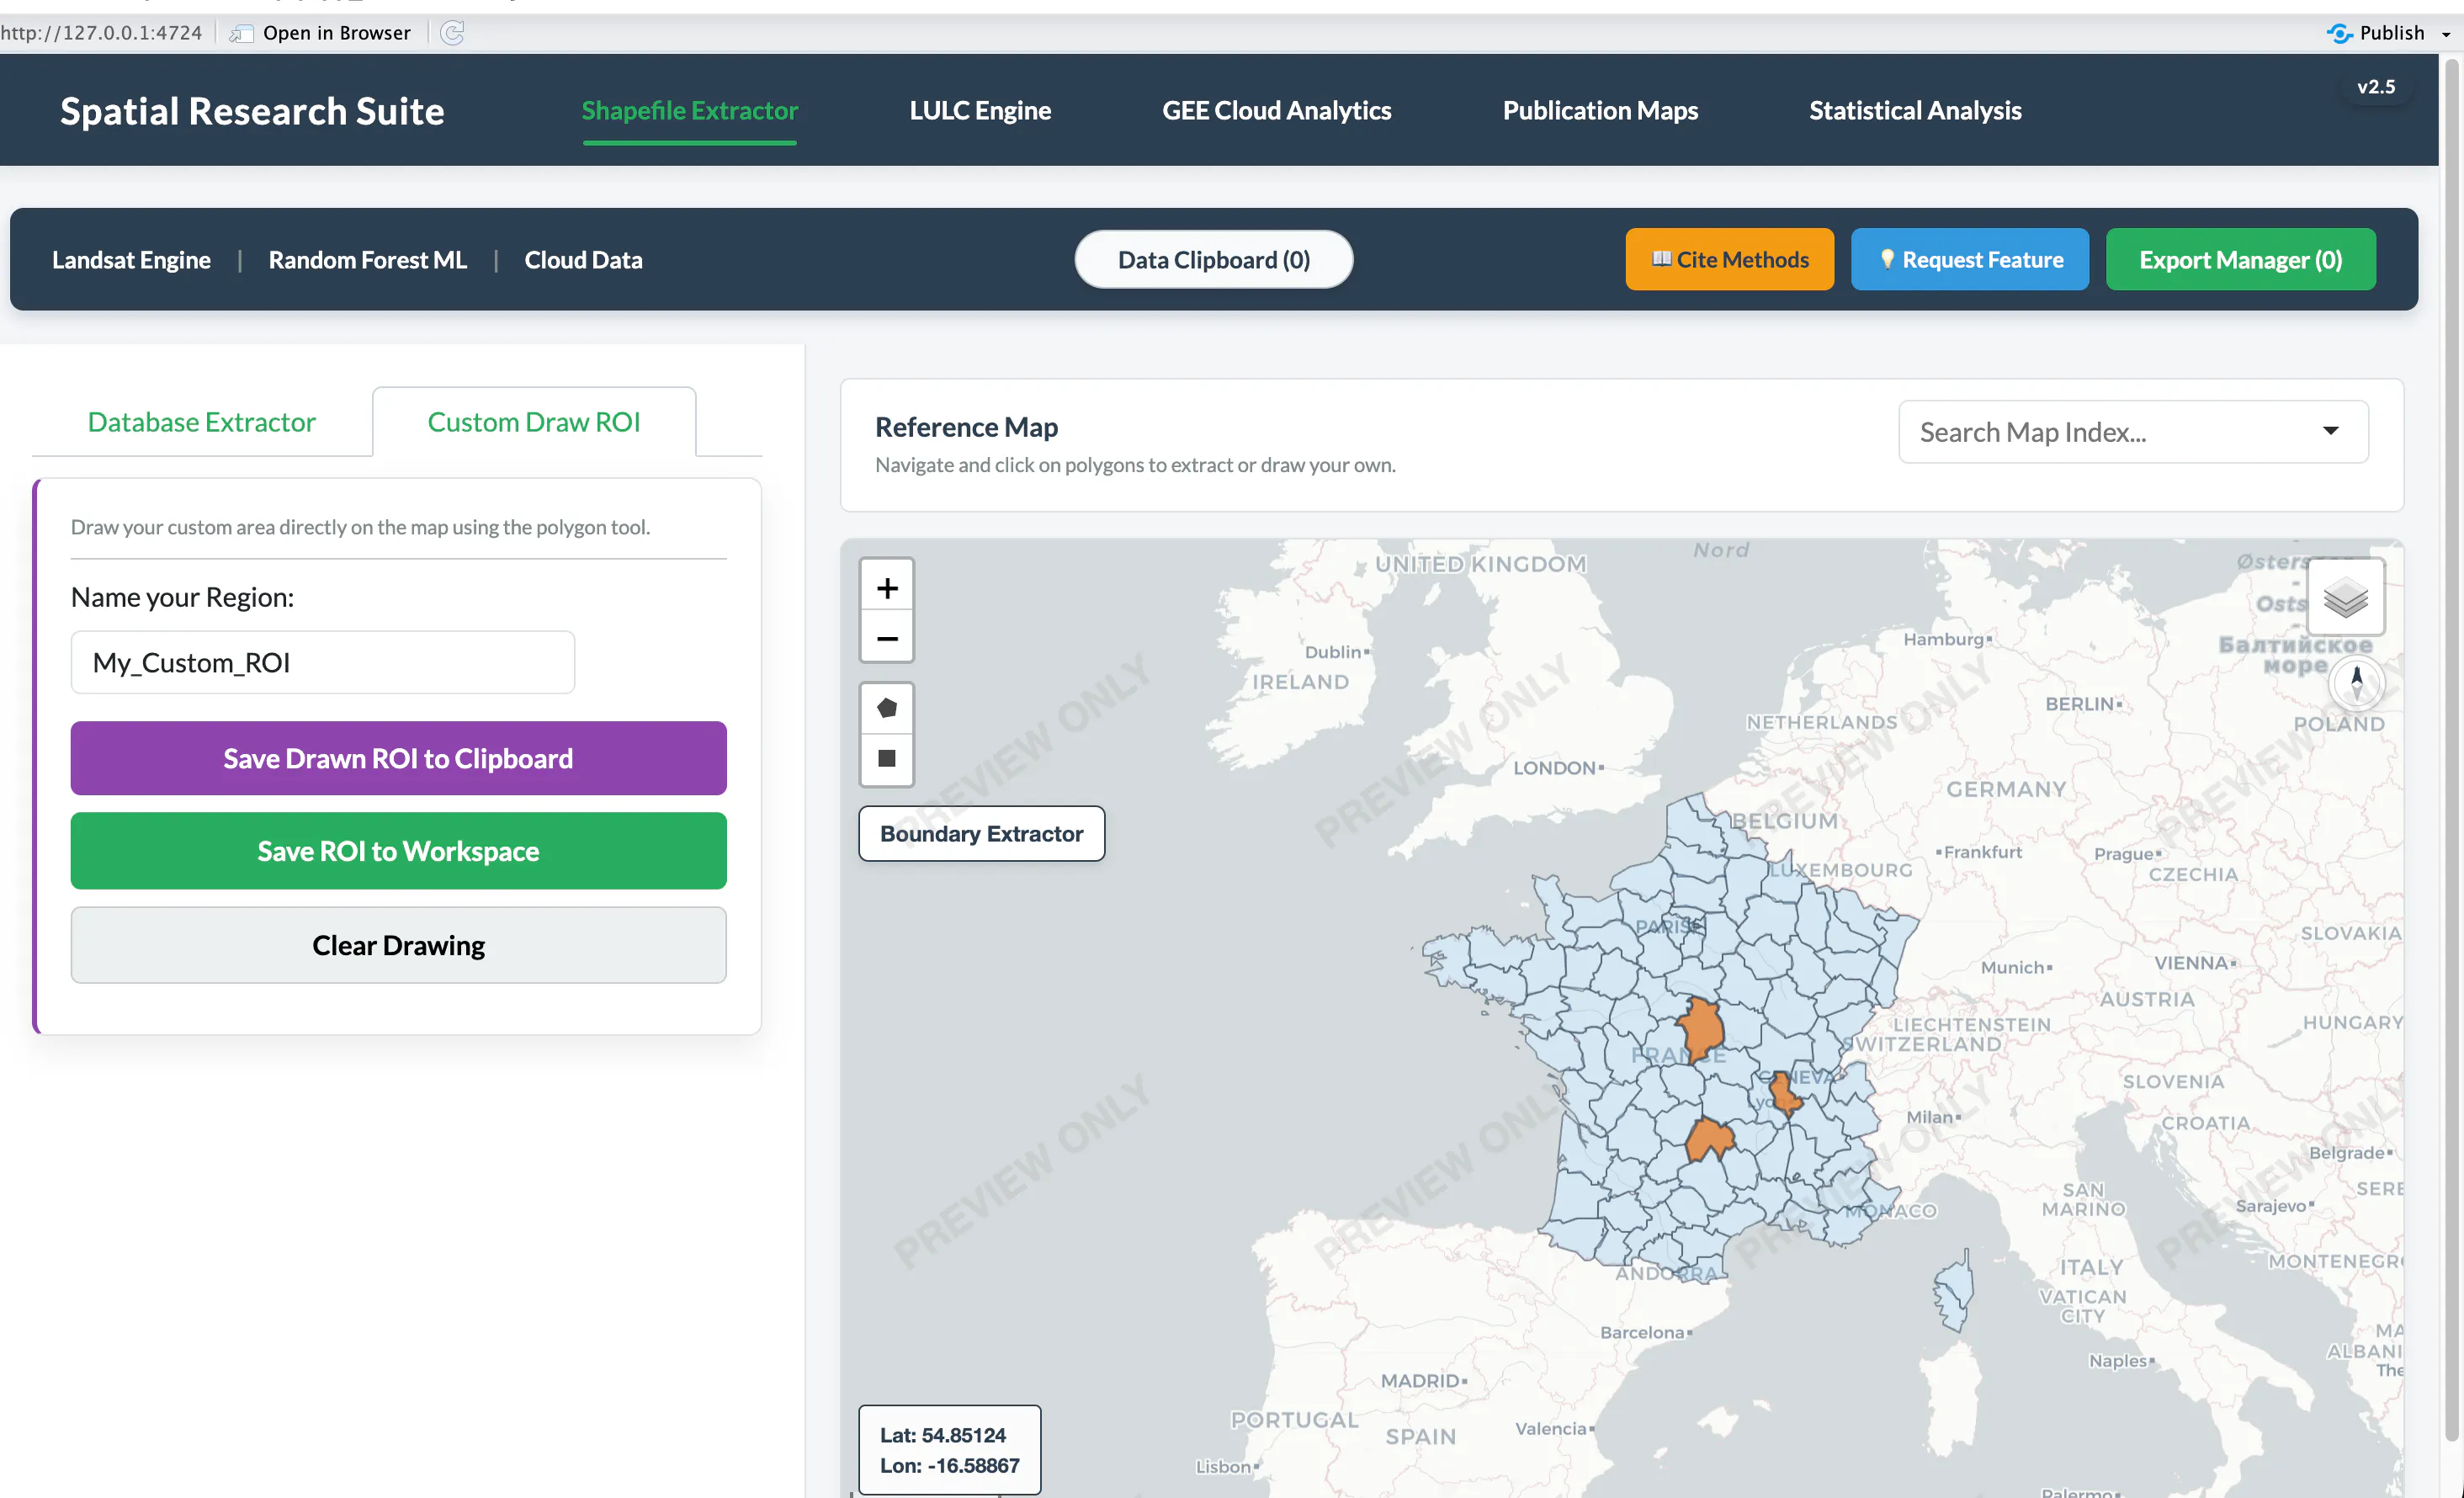The height and width of the screenshot is (1498, 2464).
Task: Expand the Publish dropdown arrow
Action: pyautogui.click(x=2446, y=34)
